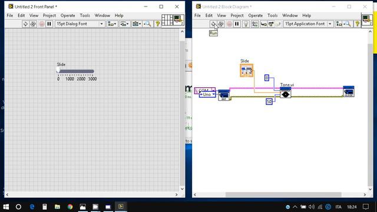Click Block Diagram horizontal scrollbar thumb

point(283,195)
